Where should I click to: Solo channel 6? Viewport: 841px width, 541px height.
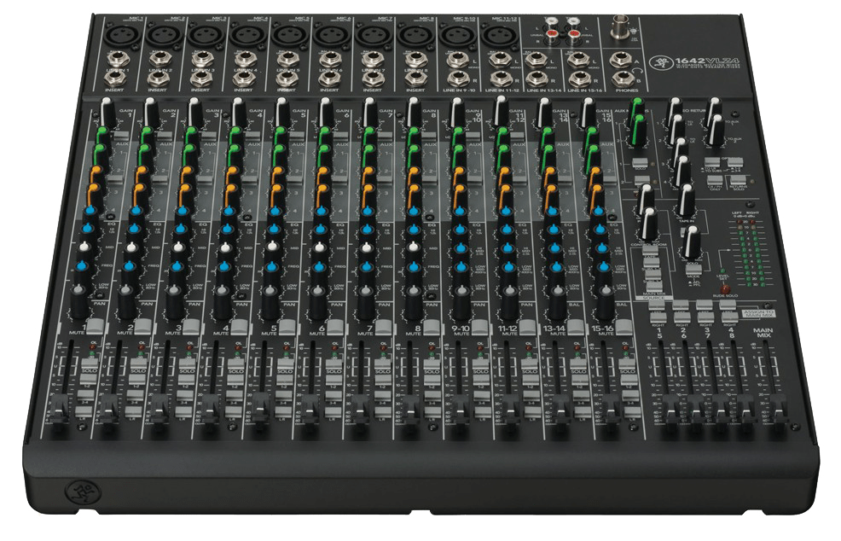pyautogui.click(x=333, y=364)
